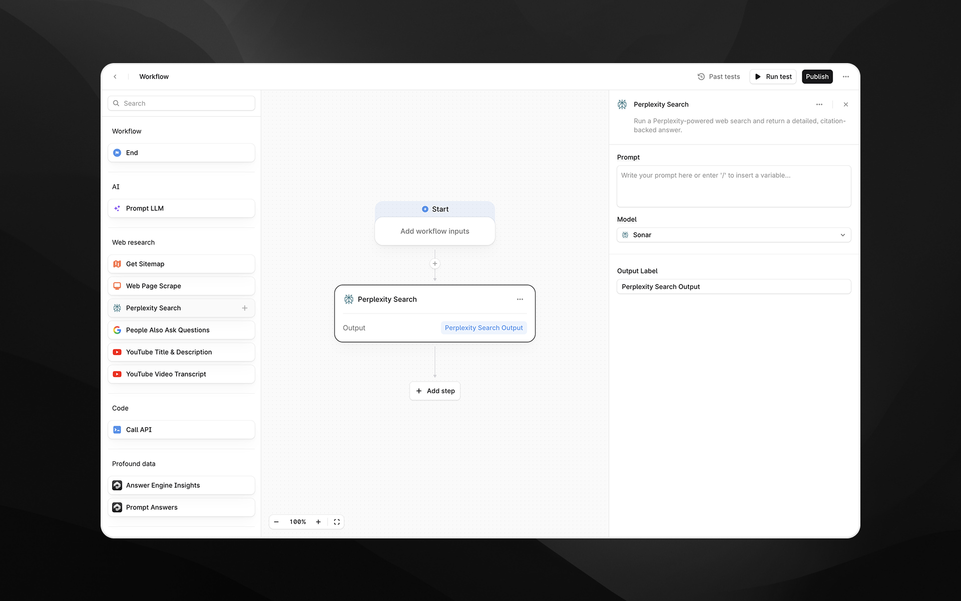Add the Get Sitemap block

181,264
